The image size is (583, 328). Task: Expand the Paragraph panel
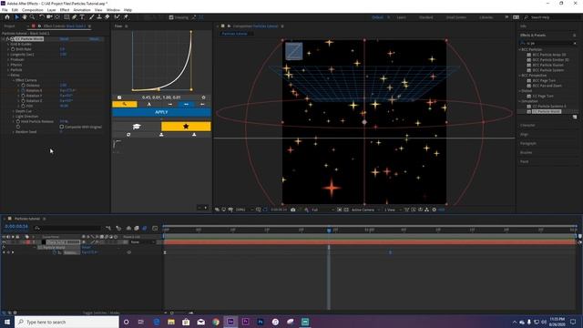(x=528, y=143)
